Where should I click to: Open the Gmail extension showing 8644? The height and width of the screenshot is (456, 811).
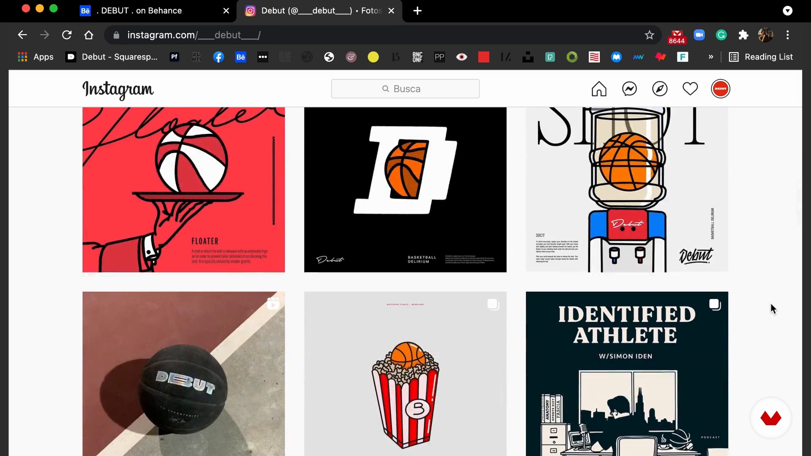click(677, 36)
